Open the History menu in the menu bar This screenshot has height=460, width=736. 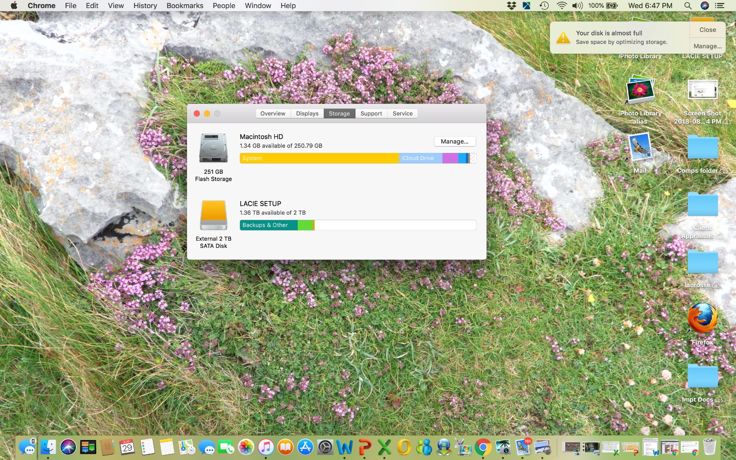pyautogui.click(x=145, y=6)
